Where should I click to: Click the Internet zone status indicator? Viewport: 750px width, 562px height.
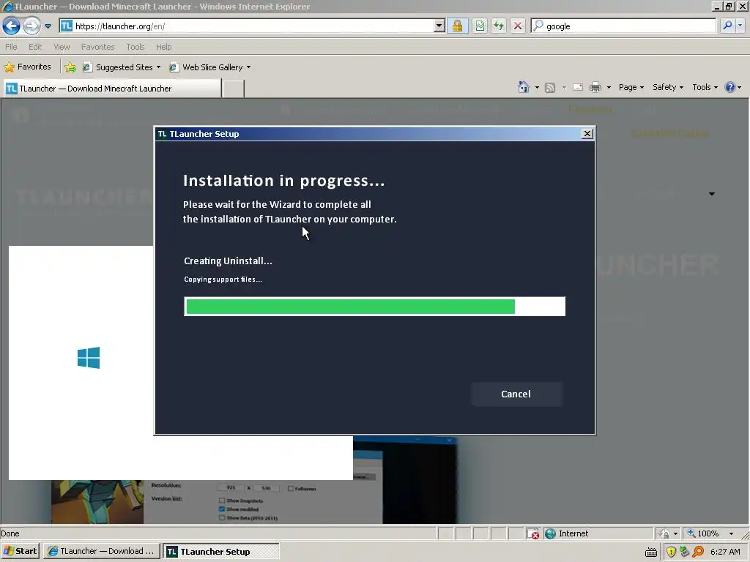pos(567,533)
